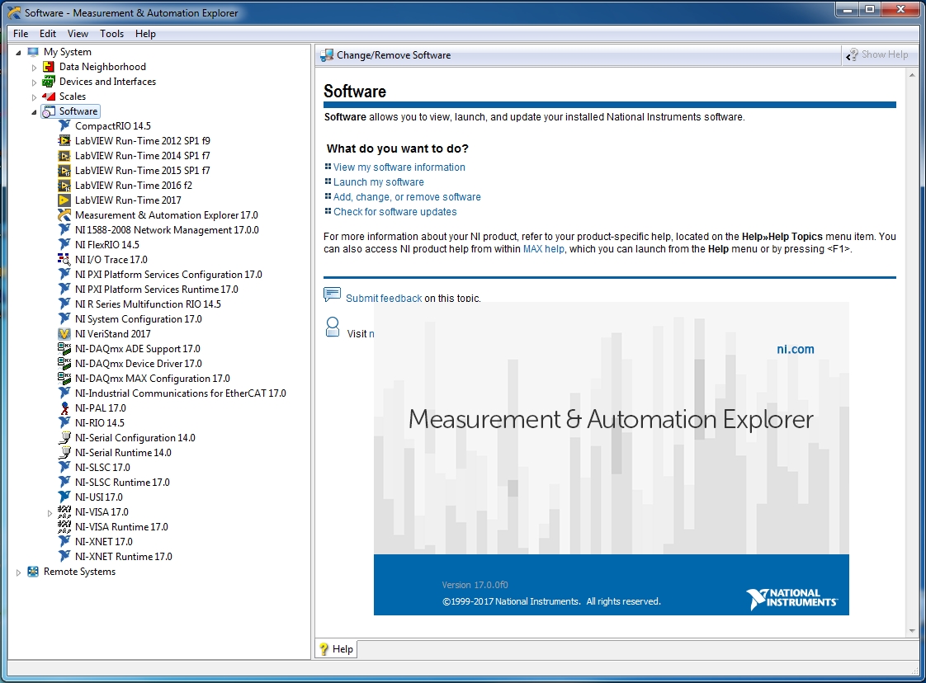Select NI System Configuration 17.0
Screen dimensions: 926x683
tap(138, 318)
